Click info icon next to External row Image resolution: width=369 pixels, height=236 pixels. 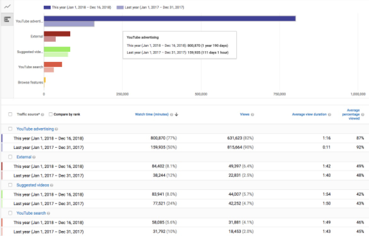pos(34,157)
